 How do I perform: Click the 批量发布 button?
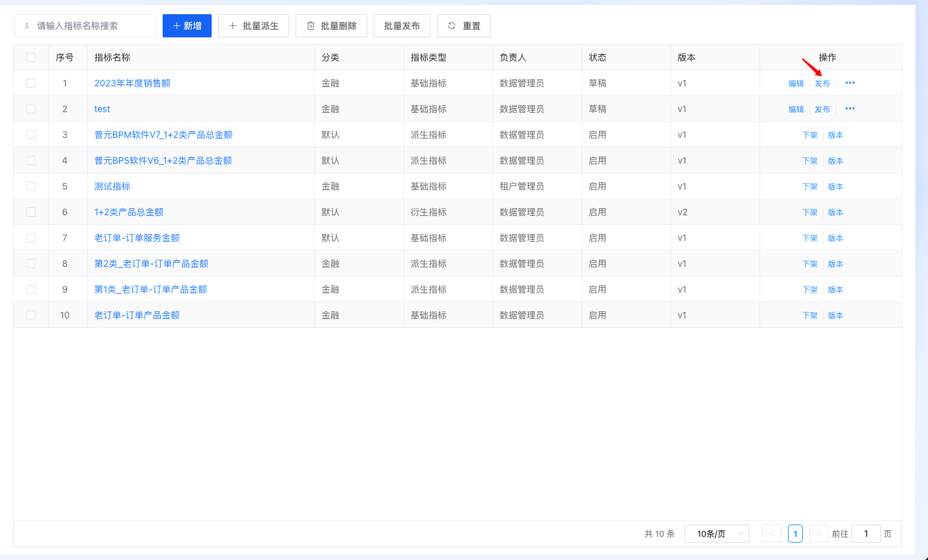401,26
